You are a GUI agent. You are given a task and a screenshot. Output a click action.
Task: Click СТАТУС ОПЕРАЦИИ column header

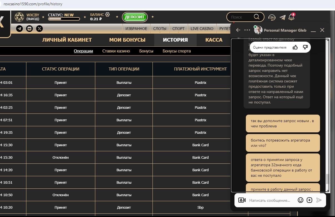pos(61,69)
